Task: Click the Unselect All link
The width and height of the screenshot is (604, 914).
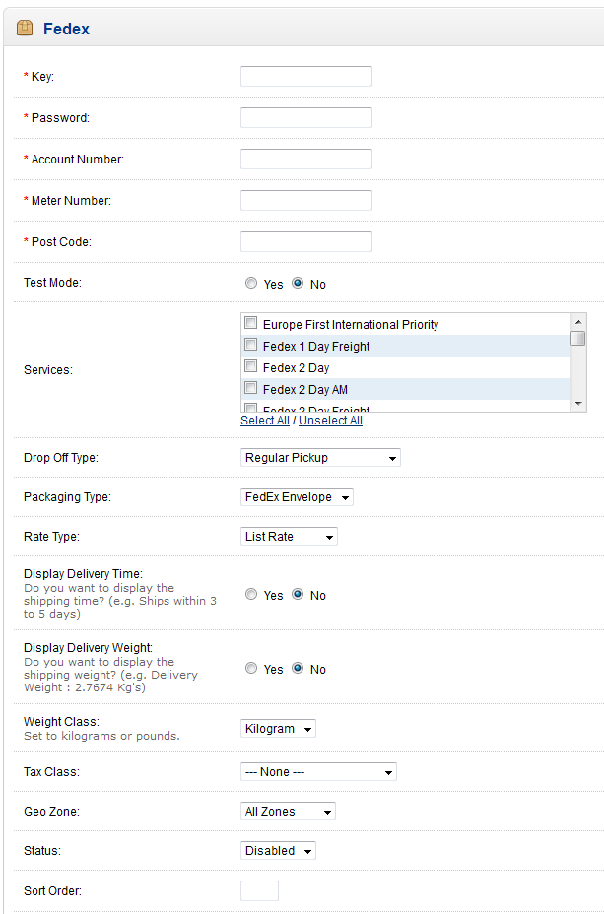Action: click(330, 421)
